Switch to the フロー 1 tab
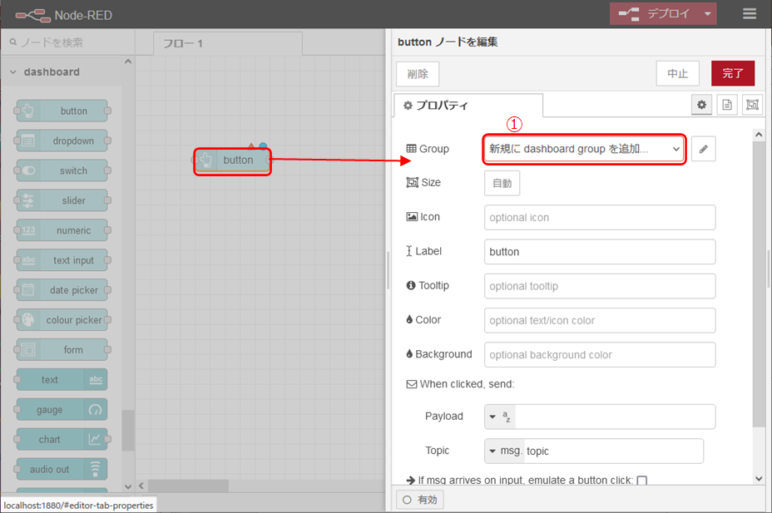The image size is (772, 513). 183,43
